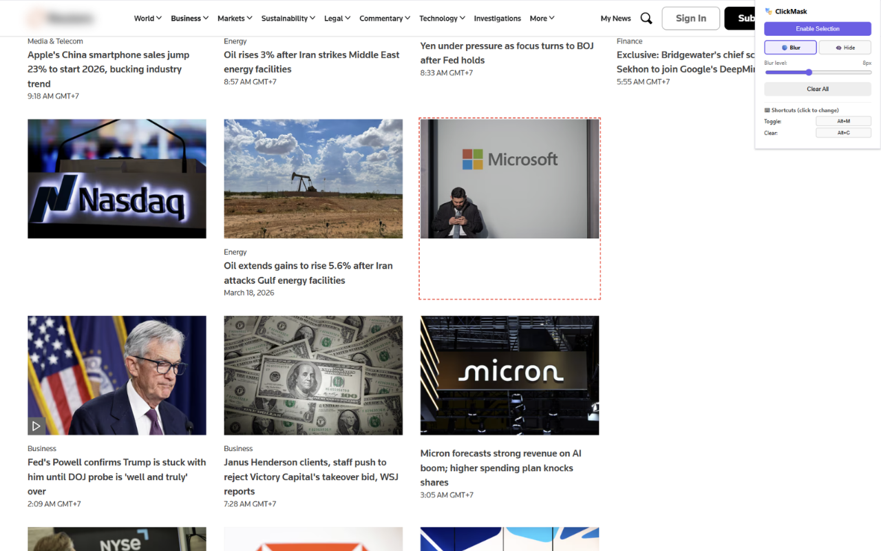881x551 pixels.
Task: Read Apple's China smartphone sales article
Action: coord(109,70)
